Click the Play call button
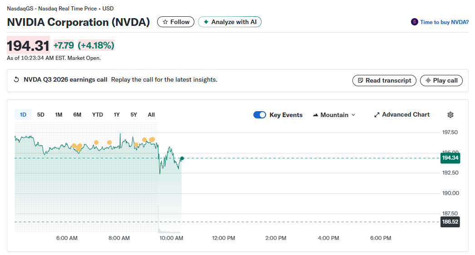The height and width of the screenshot is (255, 475). (x=441, y=81)
